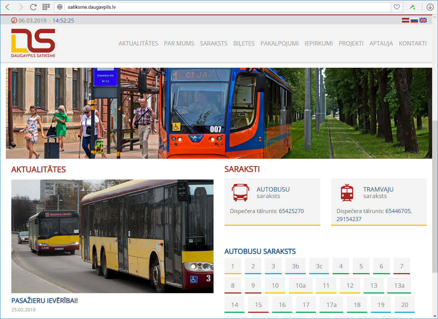This screenshot has width=438, height=319.
Task: Select bus route 1 button
Action: coord(233,266)
